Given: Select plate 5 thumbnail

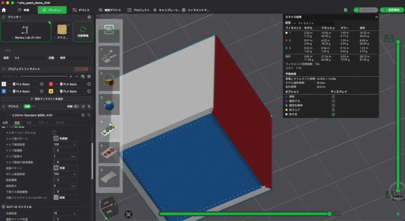Looking at the screenshot, I should 109,152.
